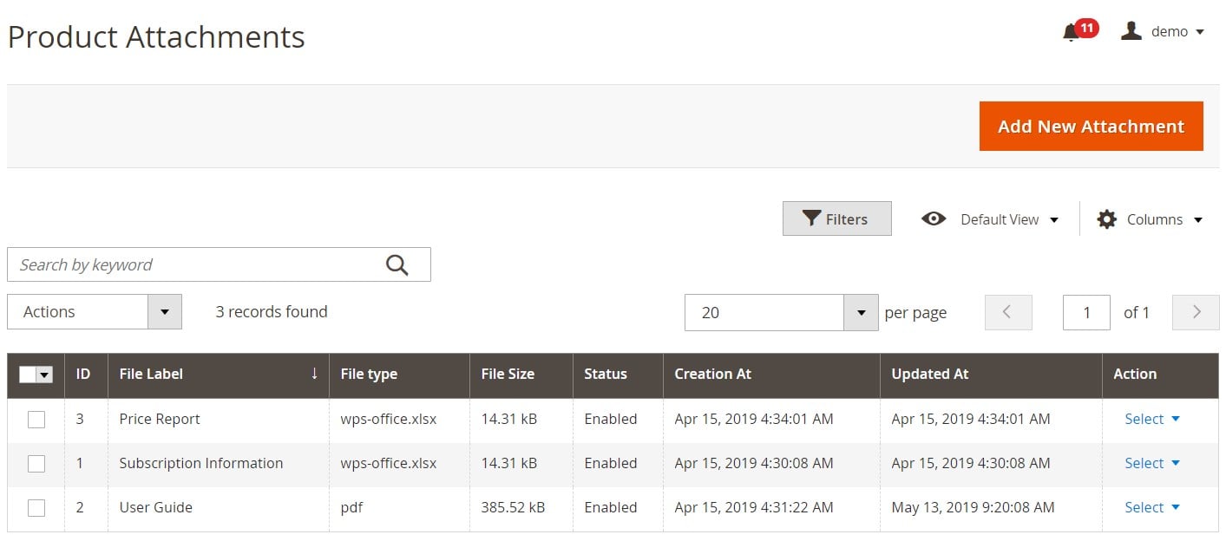Screen dimensions: 1226x541
Task: Sort by Creation At column header
Action: [x=771, y=375]
